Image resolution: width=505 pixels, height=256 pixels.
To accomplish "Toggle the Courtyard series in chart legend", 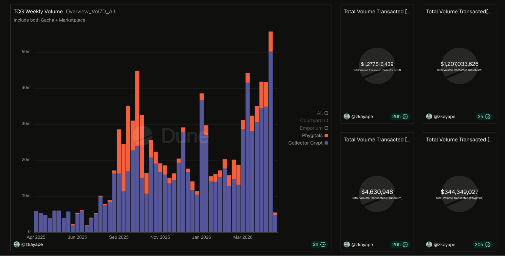I will click(x=314, y=121).
